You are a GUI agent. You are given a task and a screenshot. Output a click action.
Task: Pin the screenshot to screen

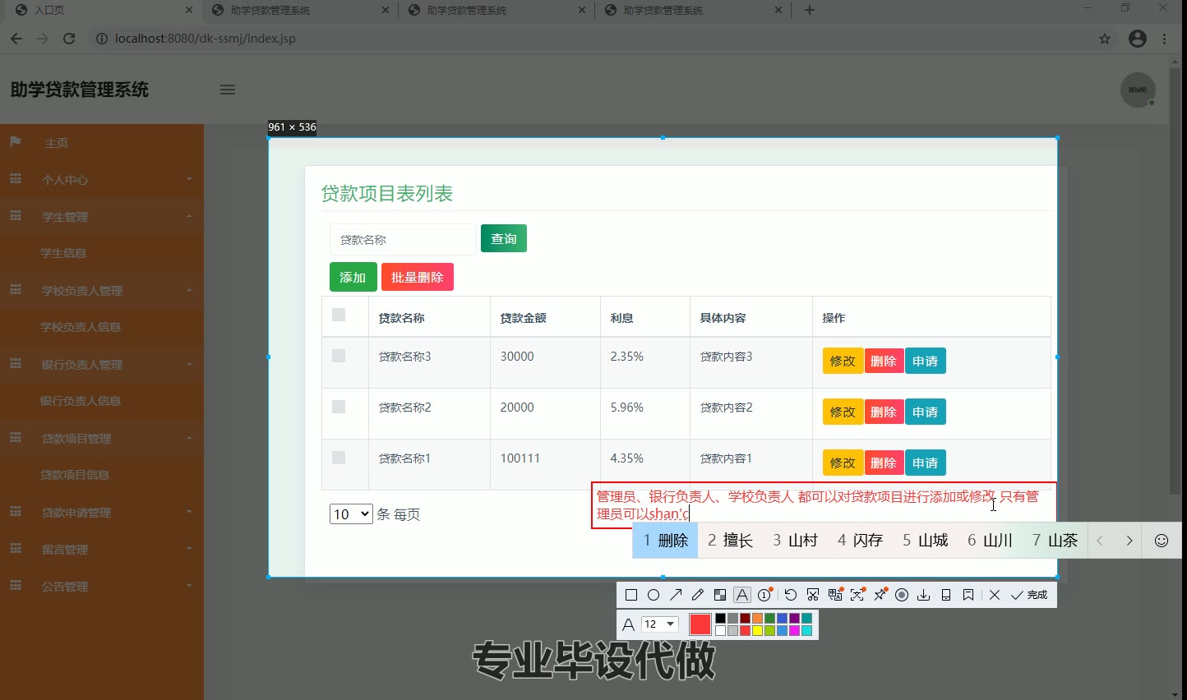point(880,595)
